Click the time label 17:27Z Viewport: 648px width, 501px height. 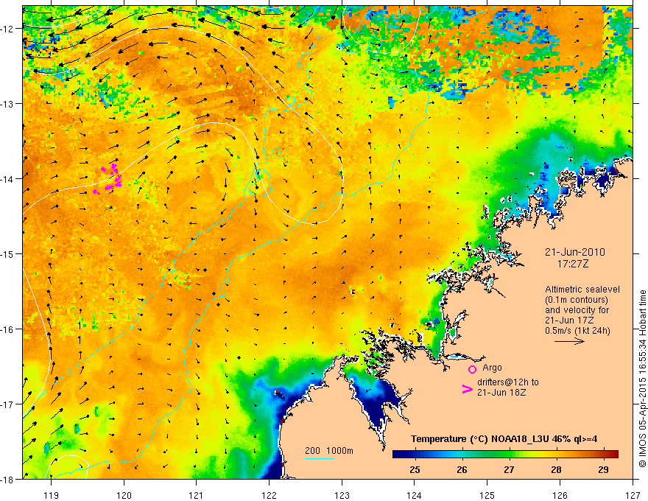[573, 264]
